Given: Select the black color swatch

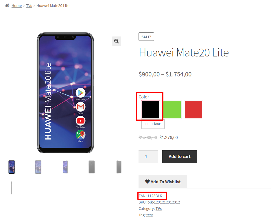Looking at the screenshot, I should click(151, 110).
